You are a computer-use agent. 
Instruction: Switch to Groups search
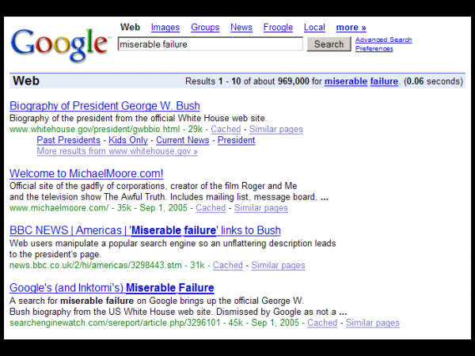(205, 28)
